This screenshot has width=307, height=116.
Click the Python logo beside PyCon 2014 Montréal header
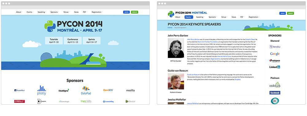171,14
